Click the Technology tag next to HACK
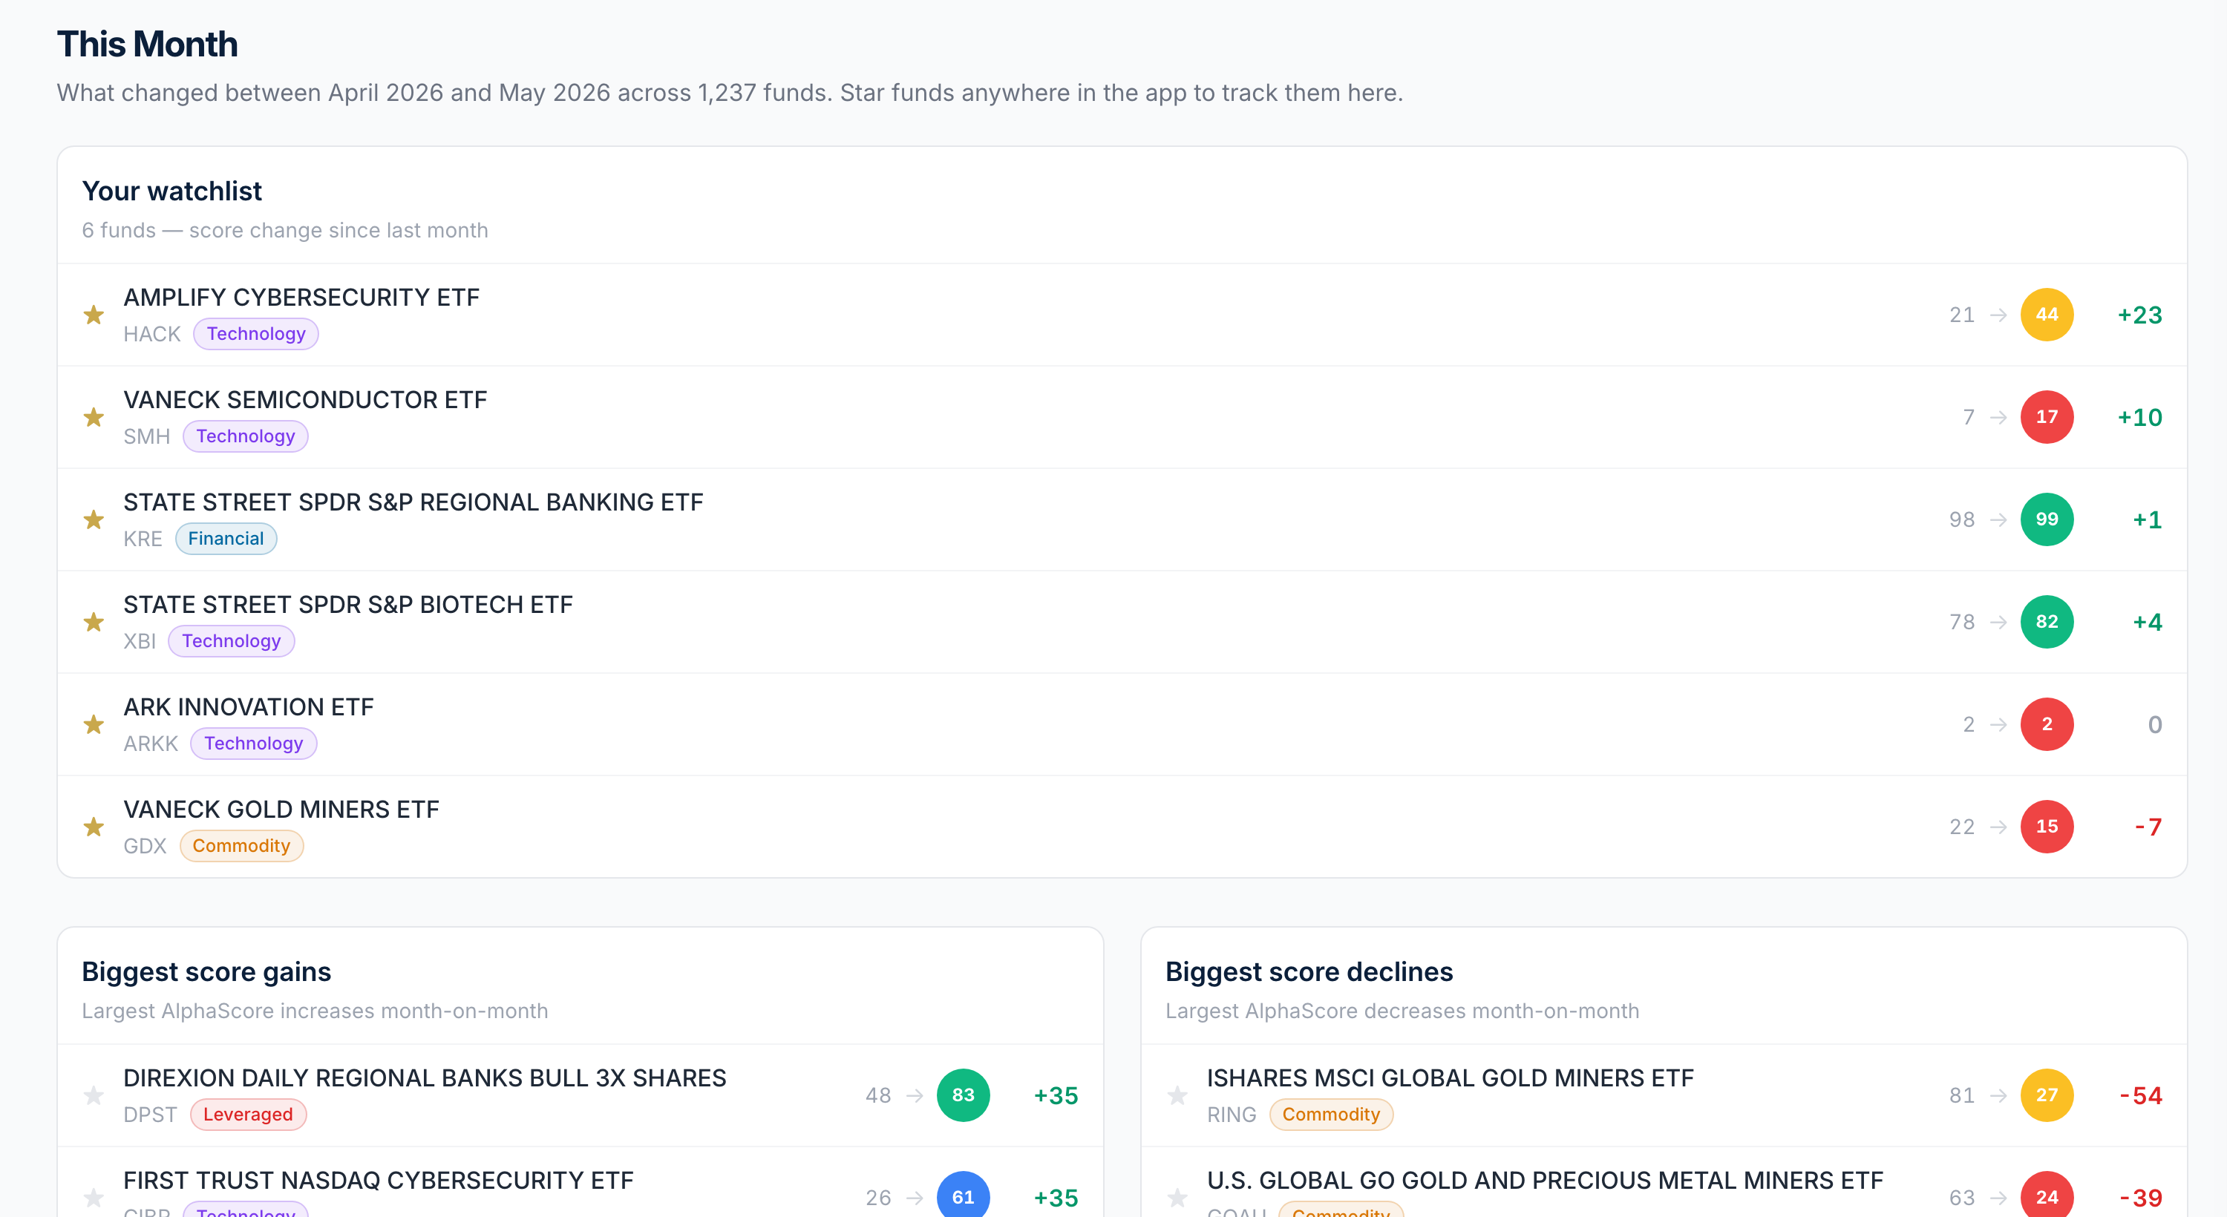 coord(256,335)
